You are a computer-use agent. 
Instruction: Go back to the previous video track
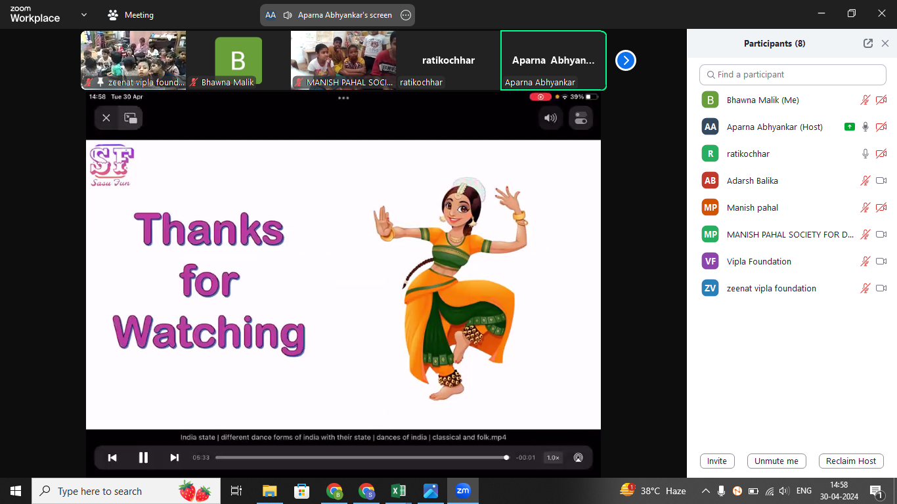112,457
